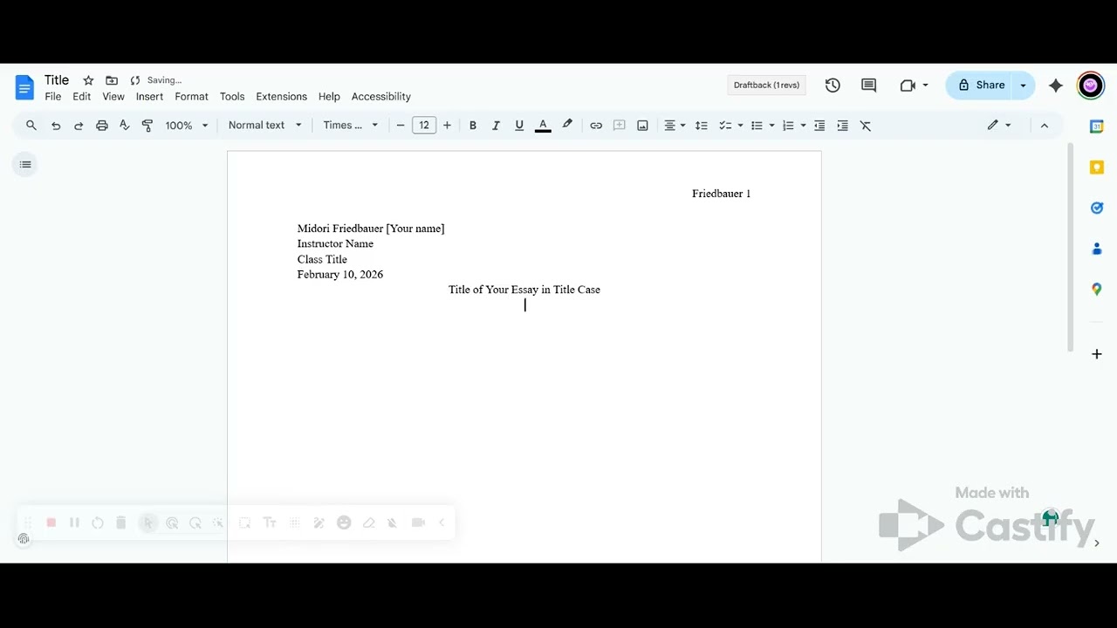This screenshot has width=1117, height=628.
Task: Click the spelling and grammar check icon
Action: click(x=125, y=126)
